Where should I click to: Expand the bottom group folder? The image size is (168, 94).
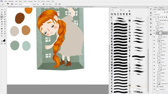tap(156, 86)
